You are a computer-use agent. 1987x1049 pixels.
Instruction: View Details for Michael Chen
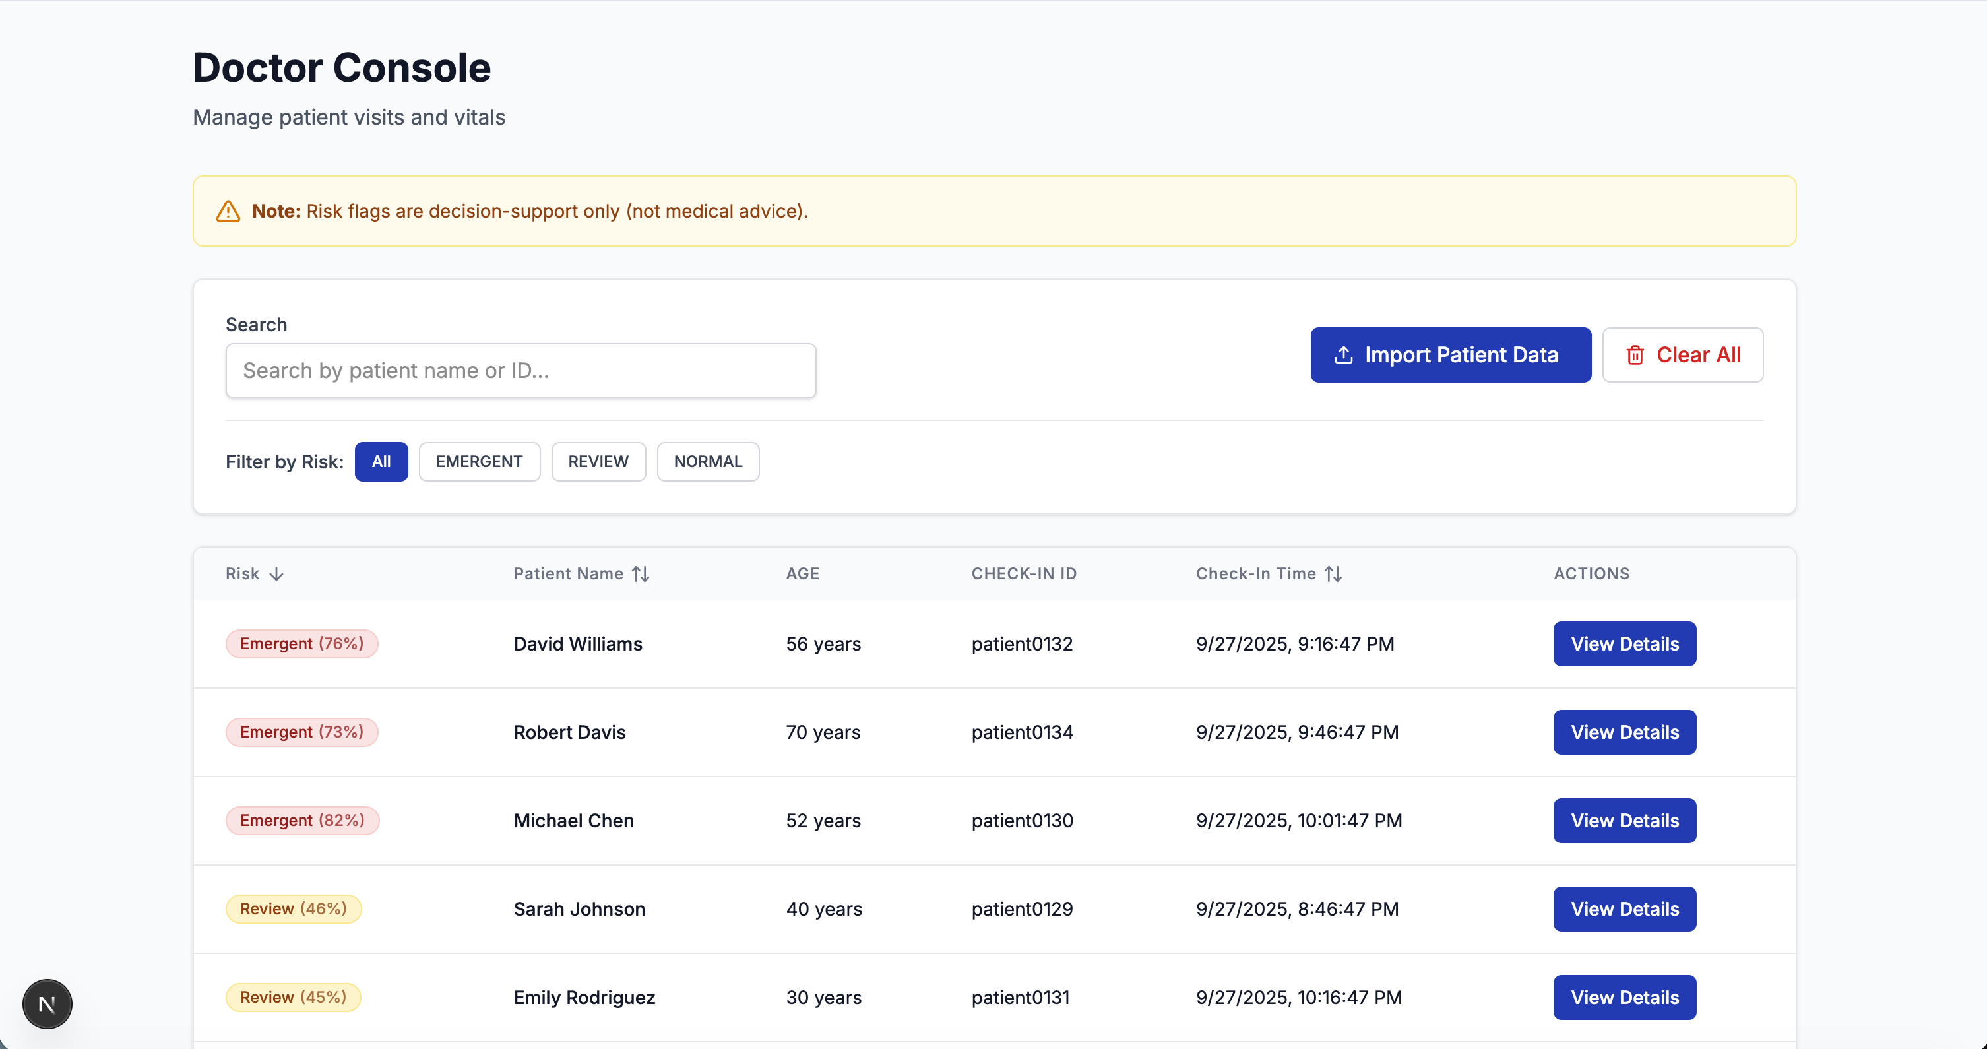(x=1624, y=821)
